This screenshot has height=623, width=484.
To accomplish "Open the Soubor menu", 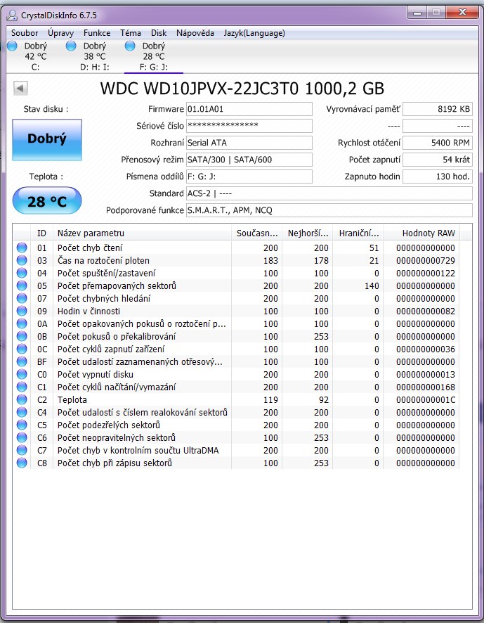I will [25, 33].
